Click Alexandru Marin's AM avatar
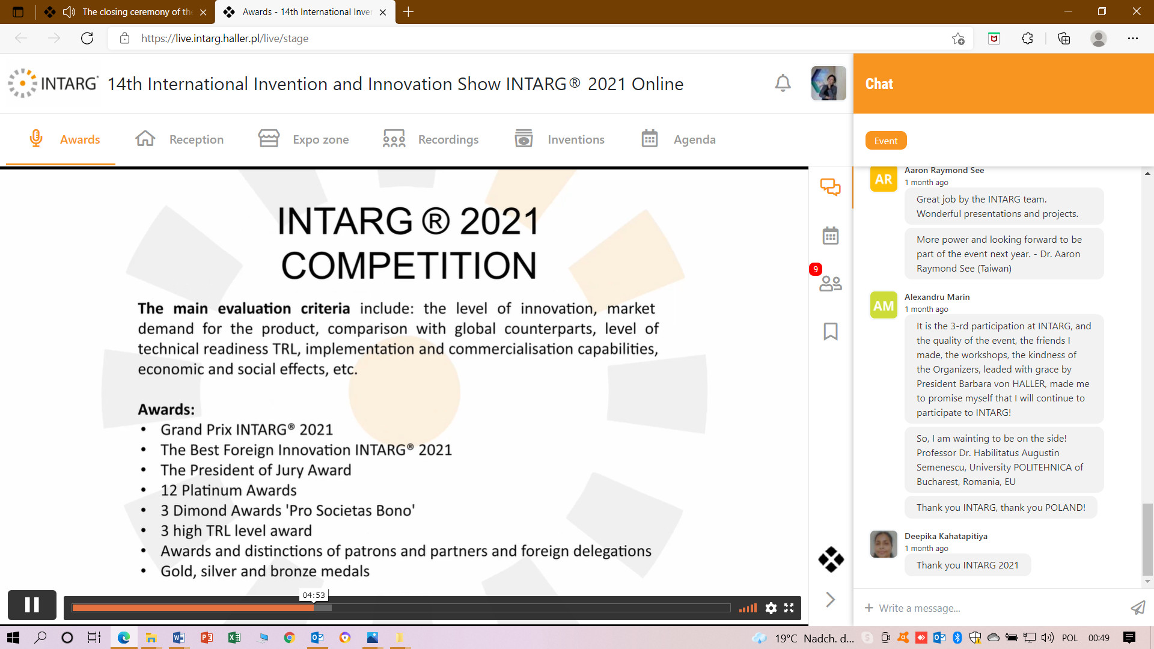Viewport: 1154px width, 649px height. [884, 306]
